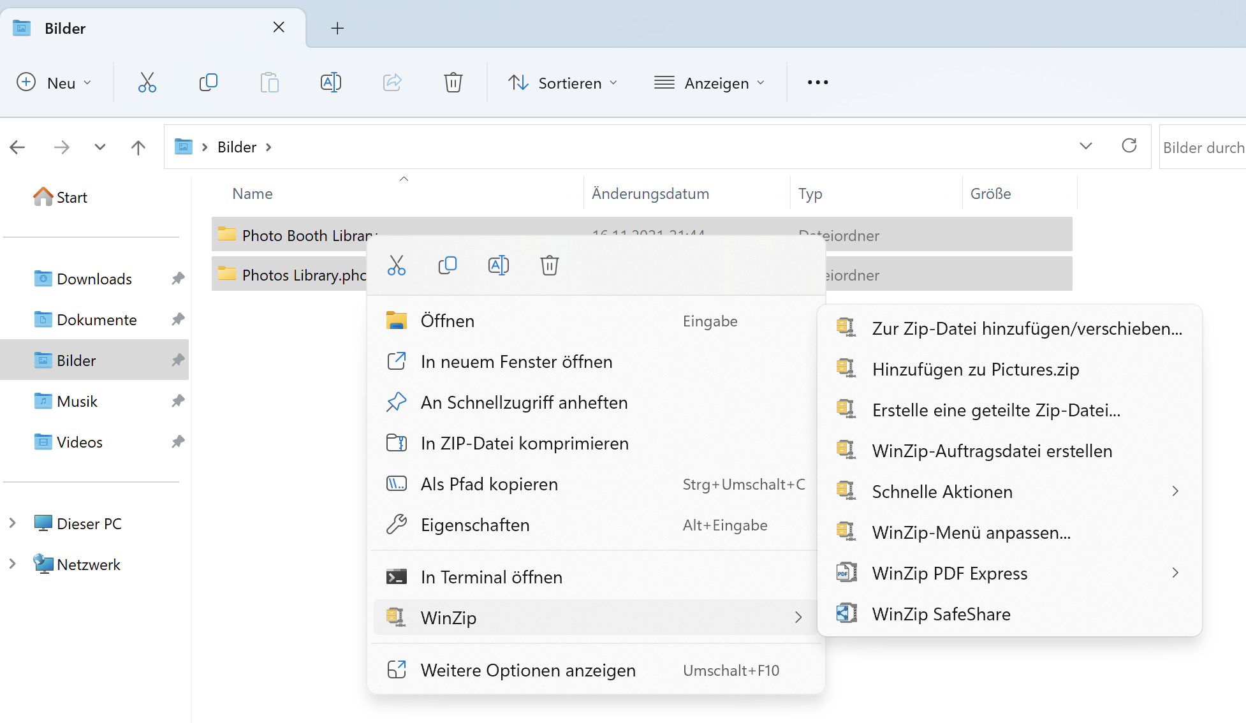Open the three-dots more options menu
The height and width of the screenshot is (723, 1246).
coord(817,82)
